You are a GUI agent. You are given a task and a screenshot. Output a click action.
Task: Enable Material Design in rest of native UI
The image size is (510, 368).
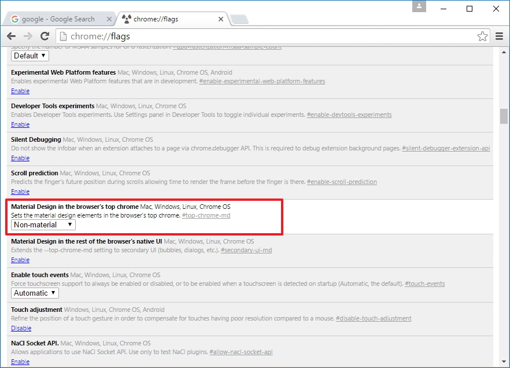[x=20, y=260]
